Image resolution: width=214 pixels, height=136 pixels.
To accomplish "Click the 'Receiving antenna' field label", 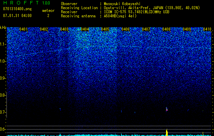I will 78,16.
